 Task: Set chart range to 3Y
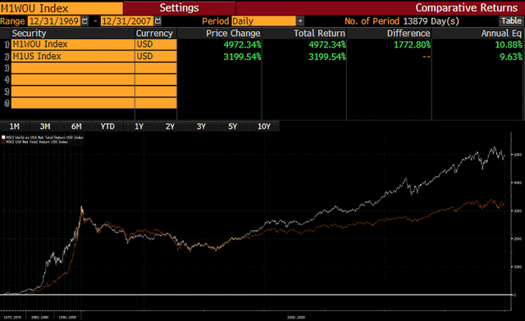[201, 126]
